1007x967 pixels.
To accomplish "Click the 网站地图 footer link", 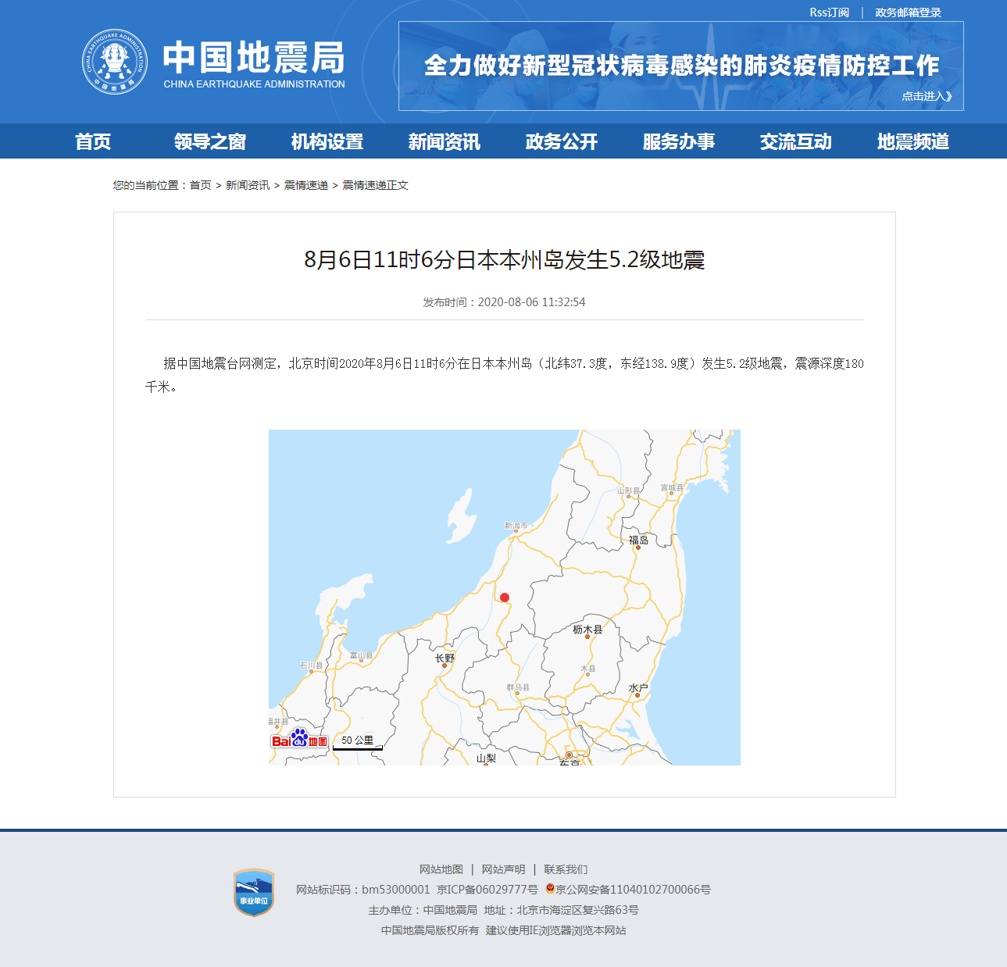I will click(x=441, y=869).
